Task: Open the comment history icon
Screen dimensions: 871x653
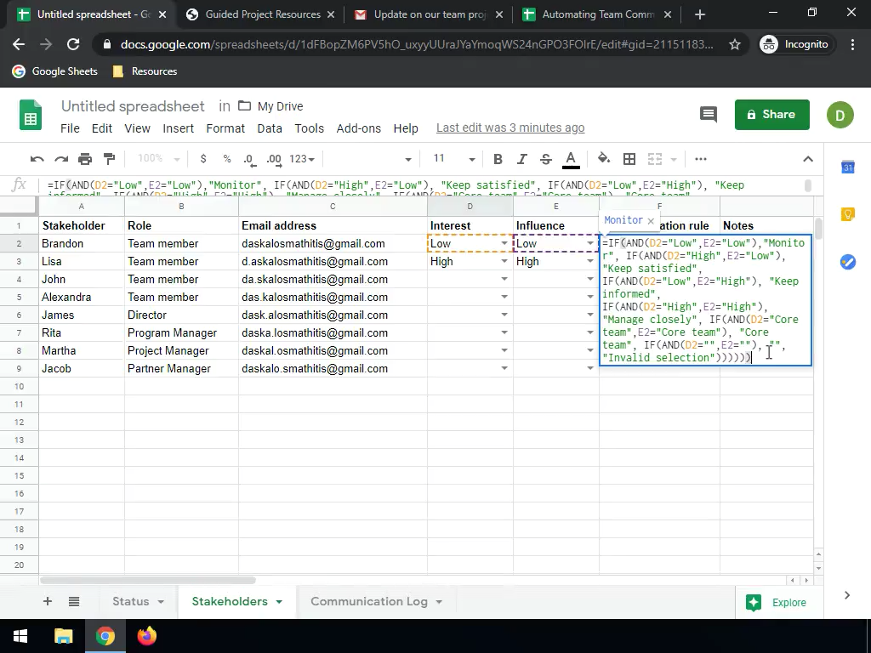Action: 708,115
